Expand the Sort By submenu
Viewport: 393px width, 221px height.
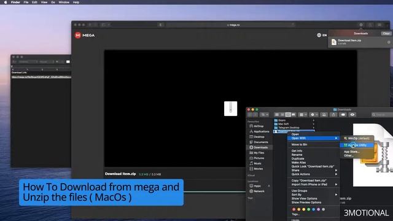click(x=313, y=195)
